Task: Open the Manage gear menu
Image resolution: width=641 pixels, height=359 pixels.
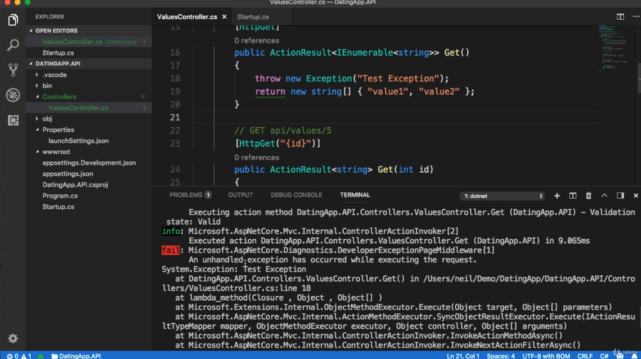Action: (x=13, y=338)
